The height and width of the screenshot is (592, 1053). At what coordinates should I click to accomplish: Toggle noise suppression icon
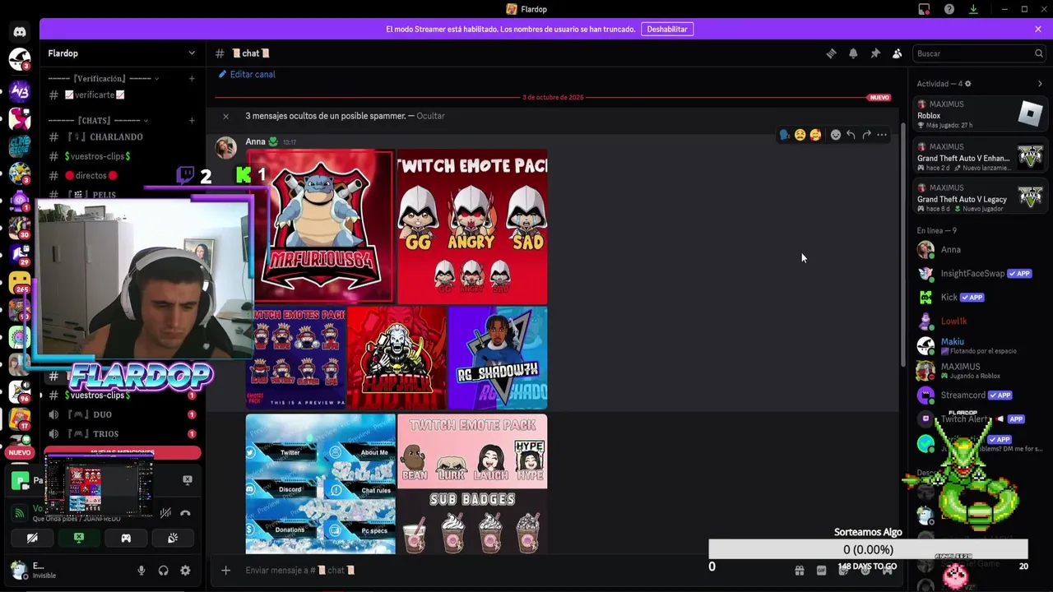[165, 513]
